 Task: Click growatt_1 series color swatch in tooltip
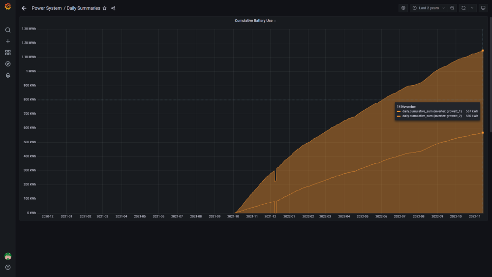399,111
